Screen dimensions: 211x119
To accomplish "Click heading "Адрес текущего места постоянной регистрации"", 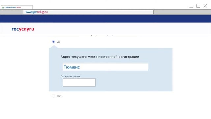I will pyautogui.click(x=100, y=57).
